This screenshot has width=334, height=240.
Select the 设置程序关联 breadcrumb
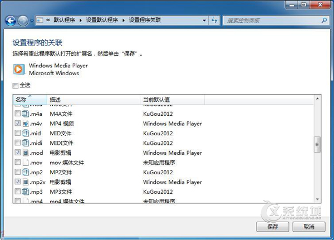pyautogui.click(x=145, y=20)
